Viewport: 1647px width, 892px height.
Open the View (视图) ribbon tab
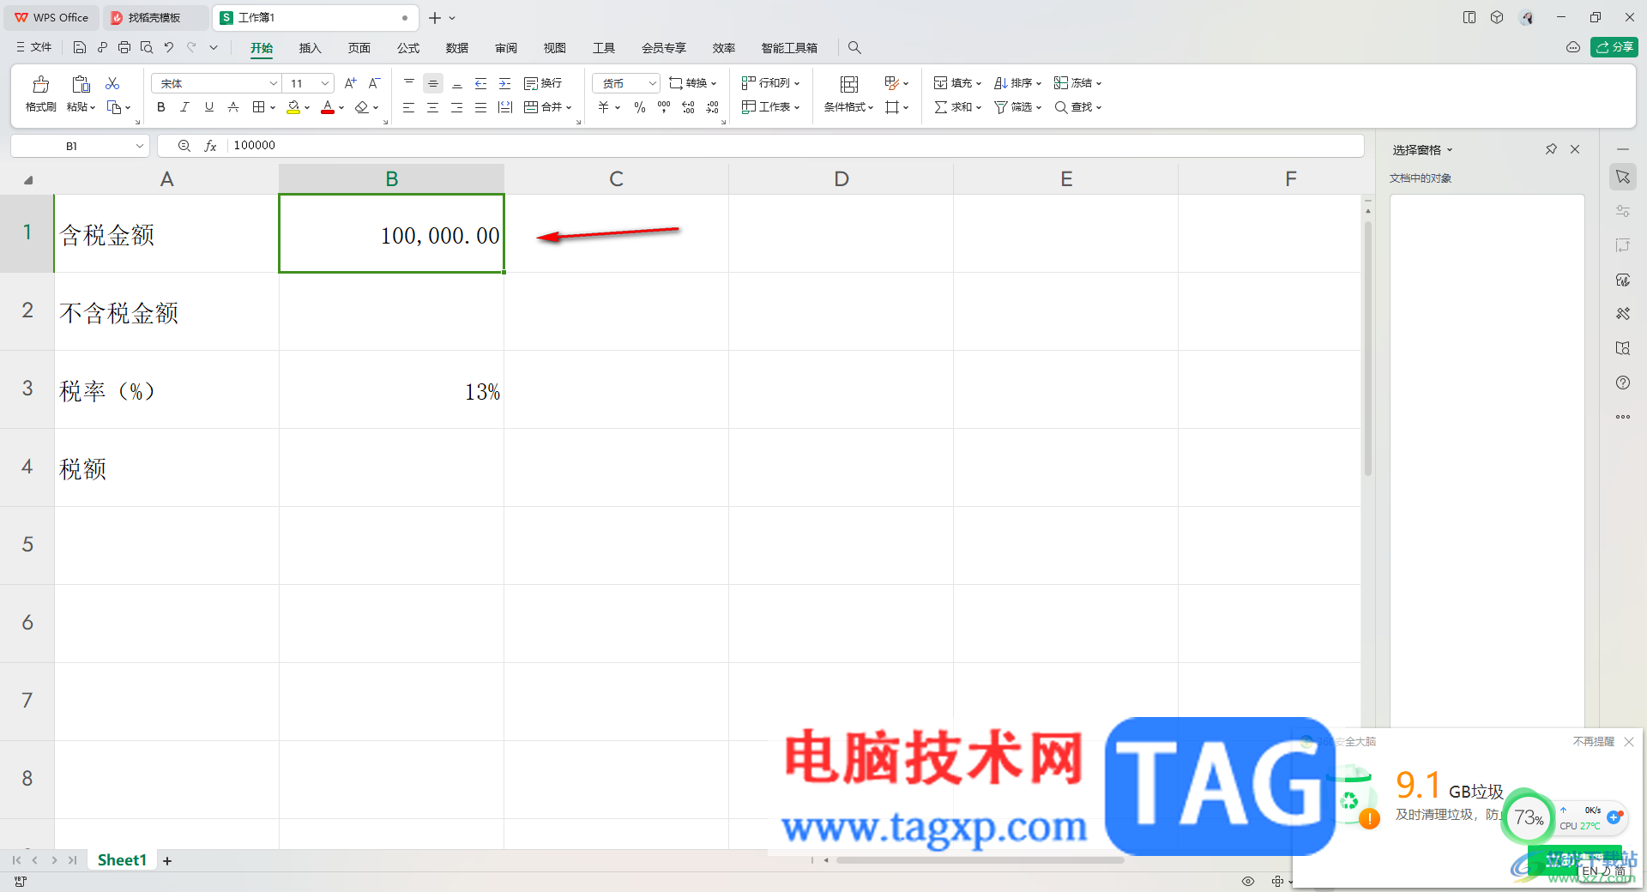click(555, 48)
